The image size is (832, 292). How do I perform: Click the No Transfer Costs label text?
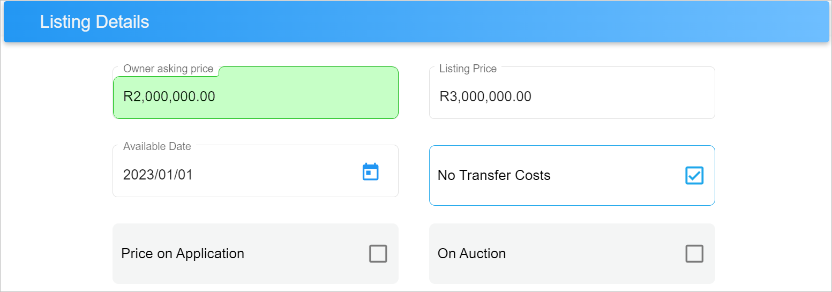coord(494,175)
